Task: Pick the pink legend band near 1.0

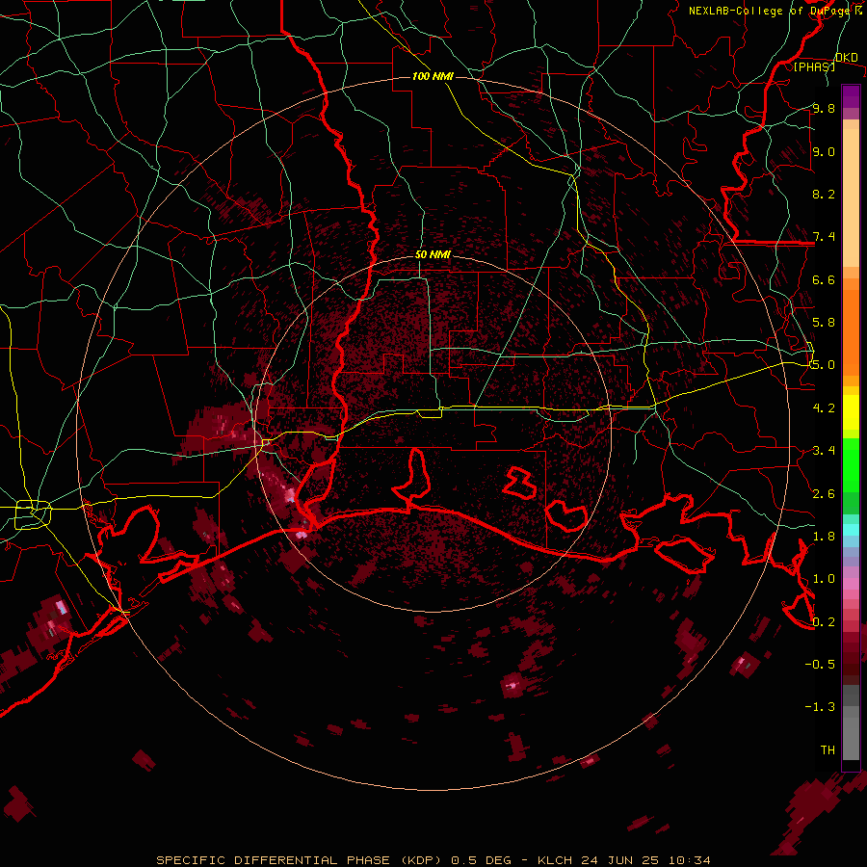Action: coord(851,583)
